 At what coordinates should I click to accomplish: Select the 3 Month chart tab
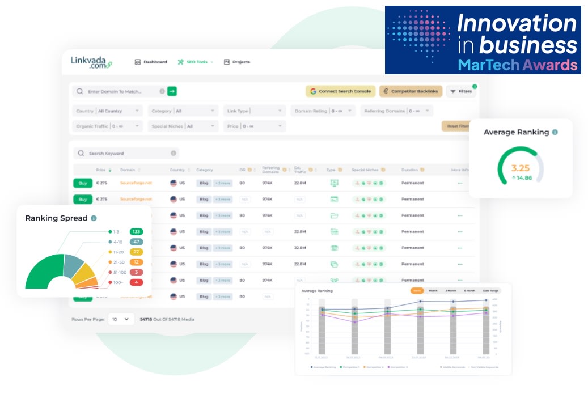[x=451, y=291]
